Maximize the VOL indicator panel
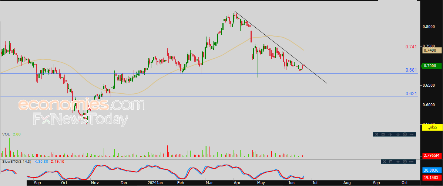The image size is (443, 186). coord(383,134)
